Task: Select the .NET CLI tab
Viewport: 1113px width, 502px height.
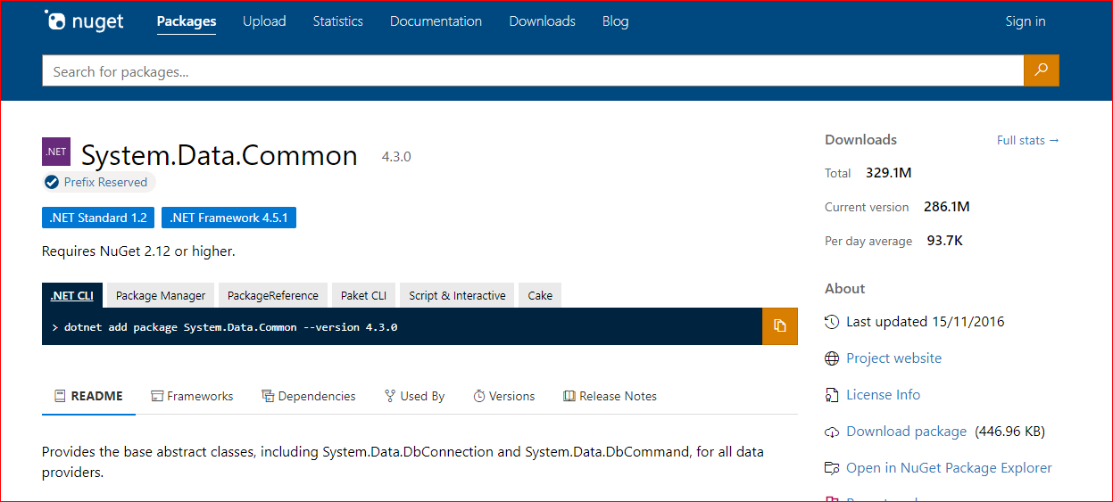Action: coord(72,295)
